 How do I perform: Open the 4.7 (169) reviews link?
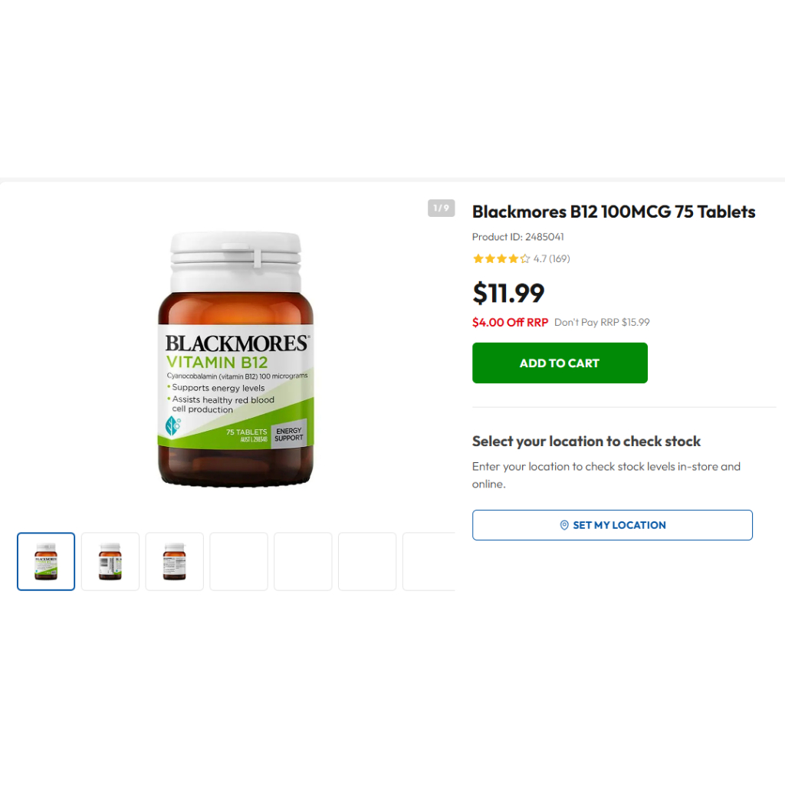click(551, 258)
